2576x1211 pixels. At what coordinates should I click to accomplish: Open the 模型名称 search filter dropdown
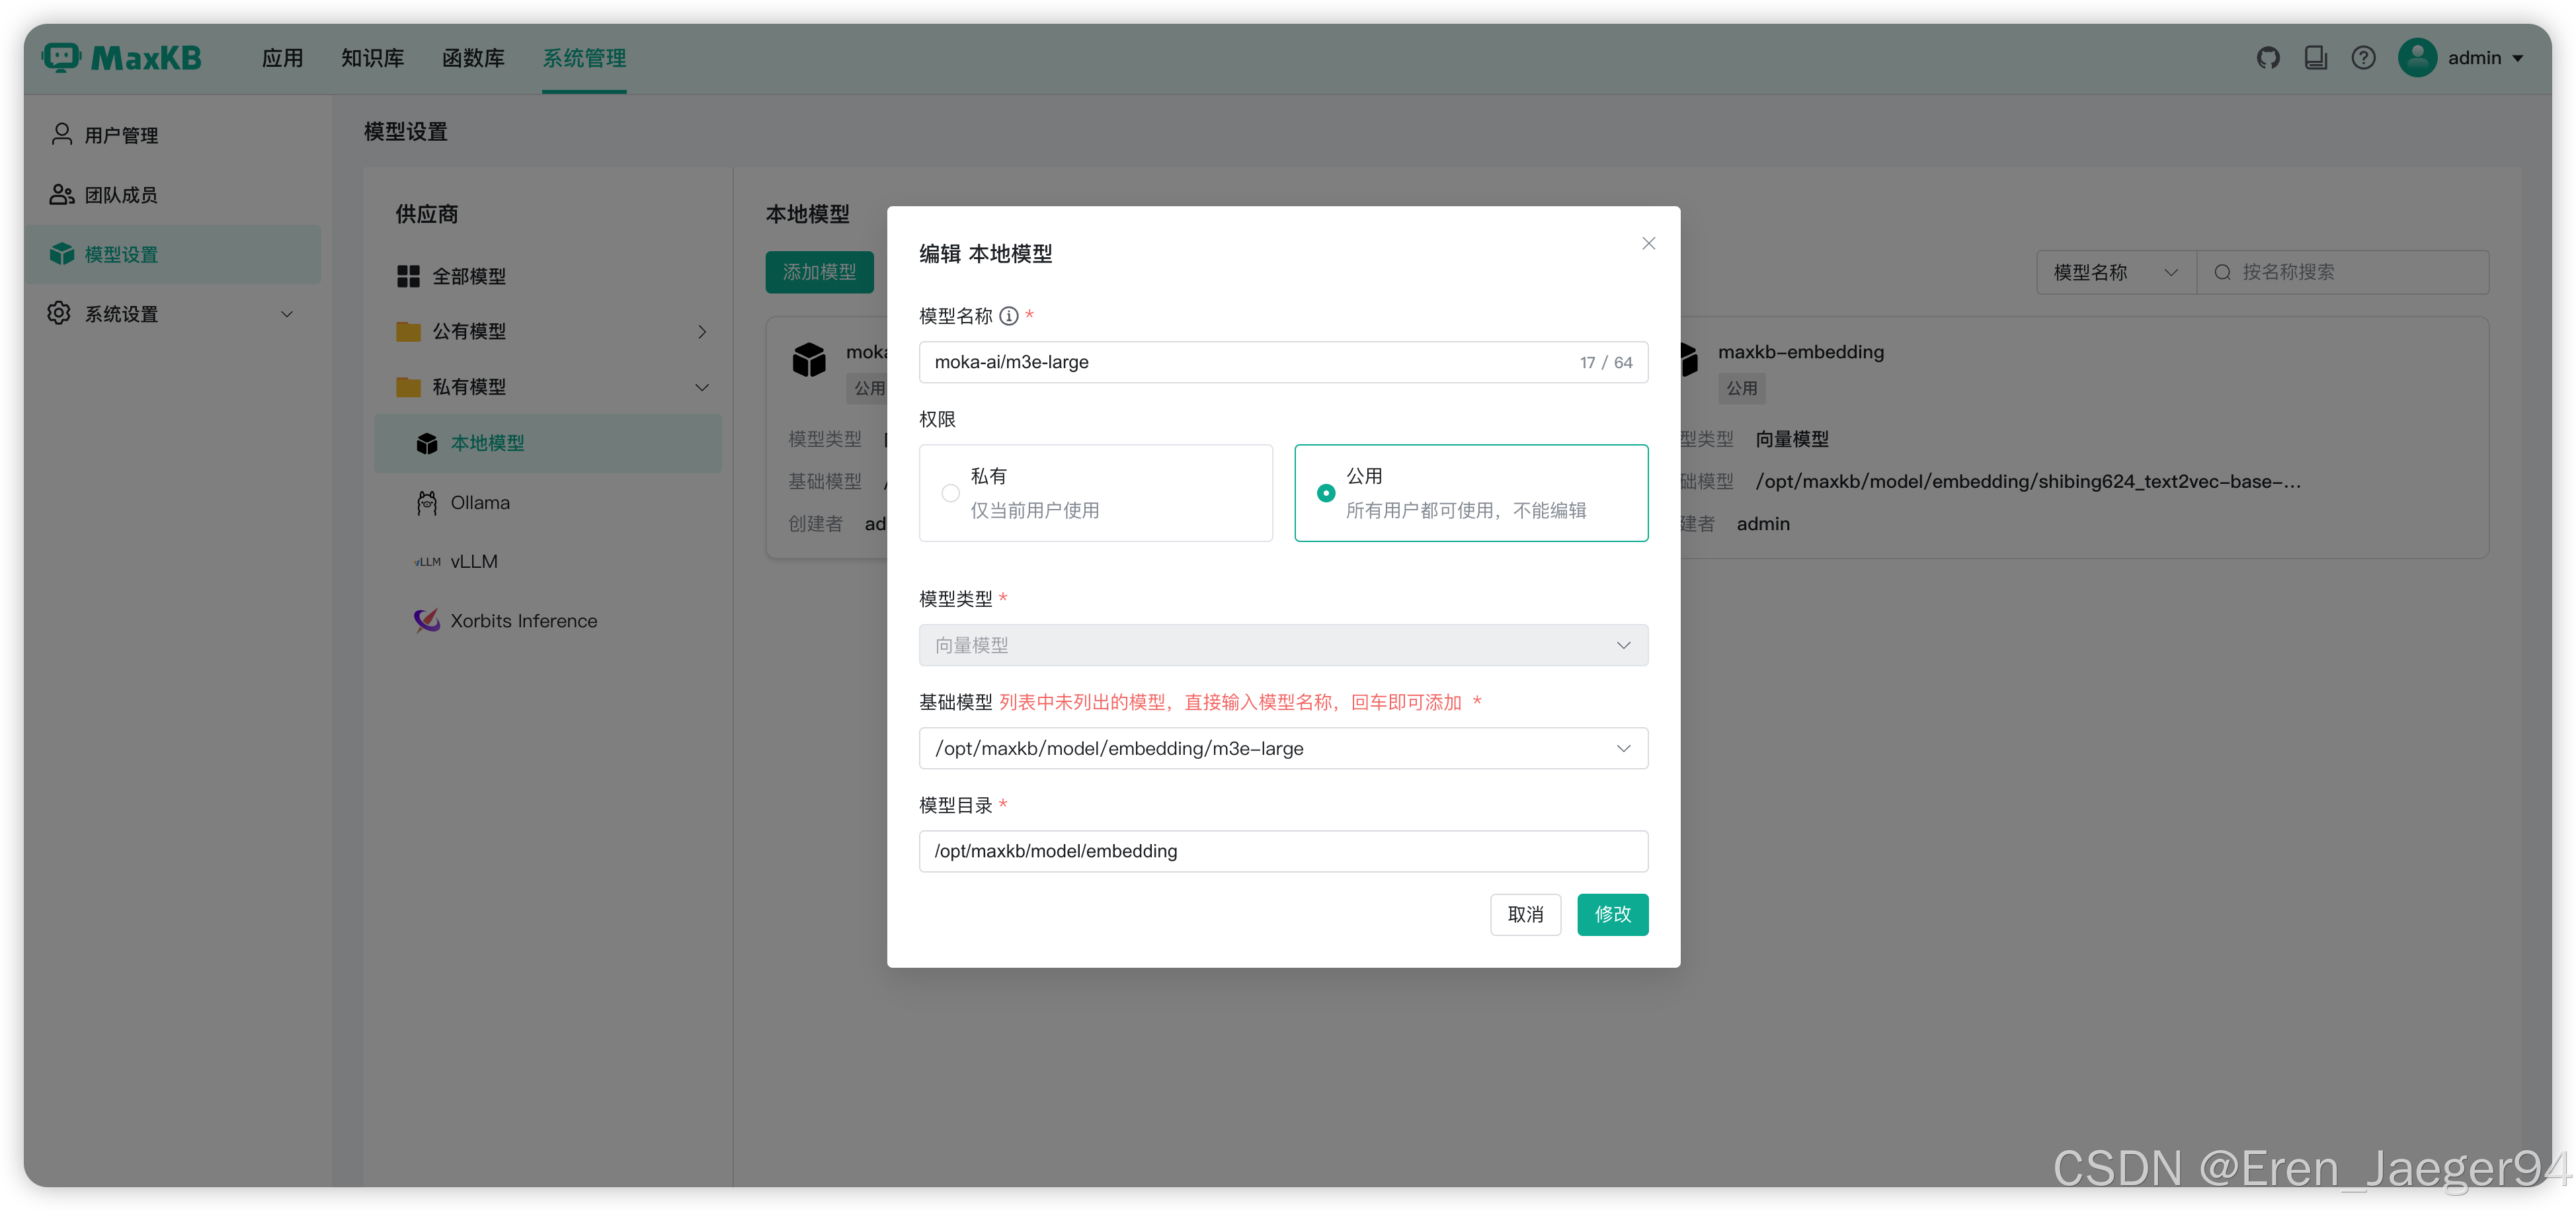click(2116, 272)
